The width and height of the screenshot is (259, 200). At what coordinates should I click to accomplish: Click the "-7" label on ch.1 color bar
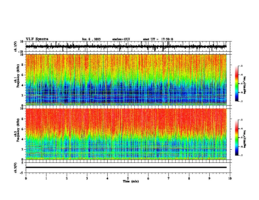coord(241,101)
